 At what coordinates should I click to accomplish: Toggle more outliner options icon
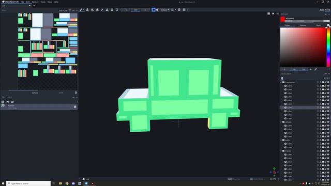tap(282, 79)
